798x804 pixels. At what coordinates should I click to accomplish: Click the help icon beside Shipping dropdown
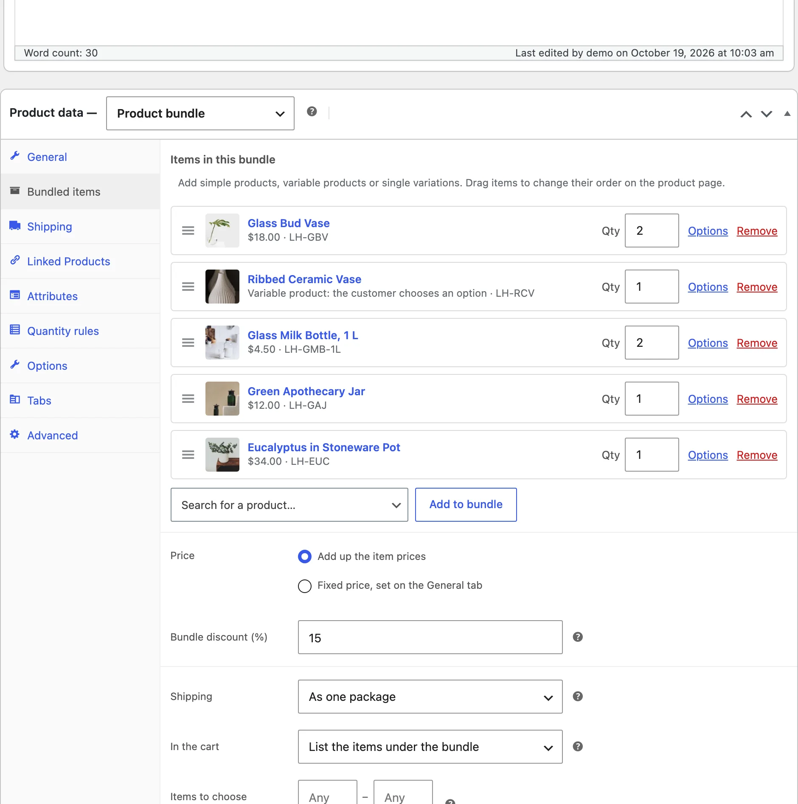point(578,696)
